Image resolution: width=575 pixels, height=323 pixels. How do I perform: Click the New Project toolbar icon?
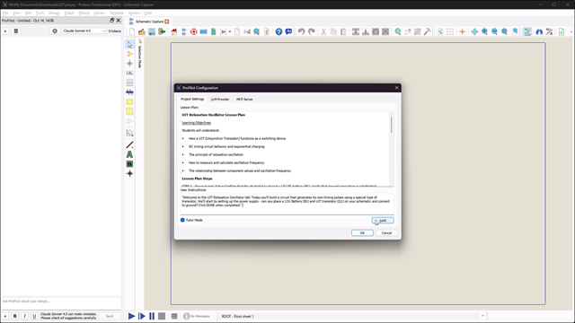(132, 32)
